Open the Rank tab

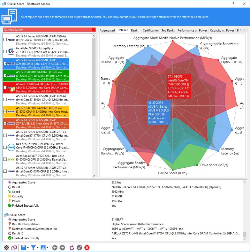(134, 30)
